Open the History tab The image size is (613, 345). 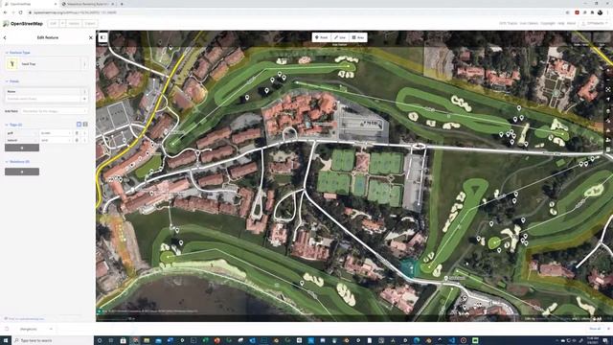74,23
